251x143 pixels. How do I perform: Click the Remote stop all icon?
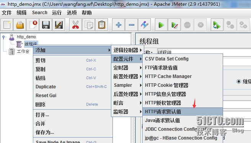coord(230,25)
